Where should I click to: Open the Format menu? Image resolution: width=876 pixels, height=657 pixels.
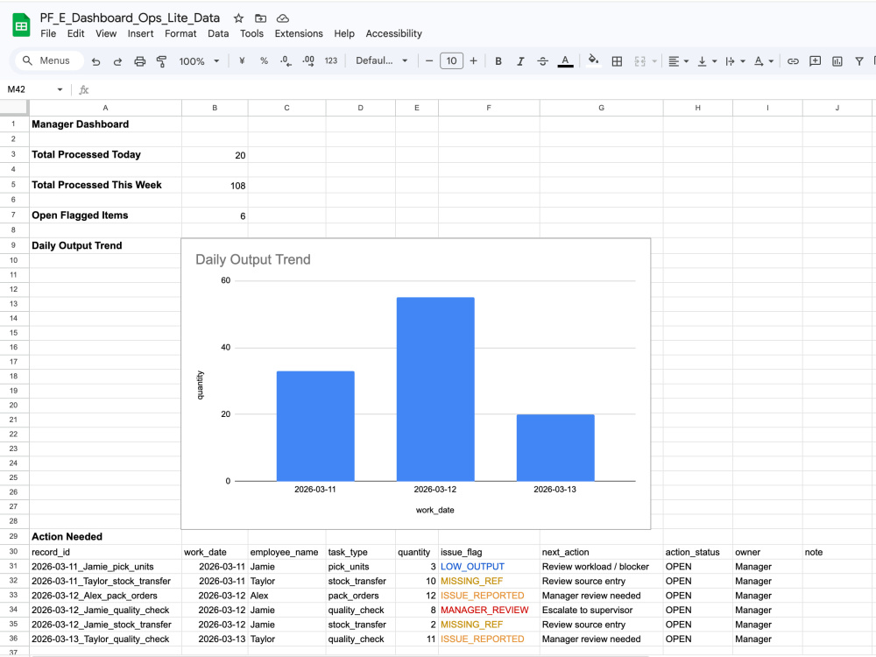[x=180, y=33]
